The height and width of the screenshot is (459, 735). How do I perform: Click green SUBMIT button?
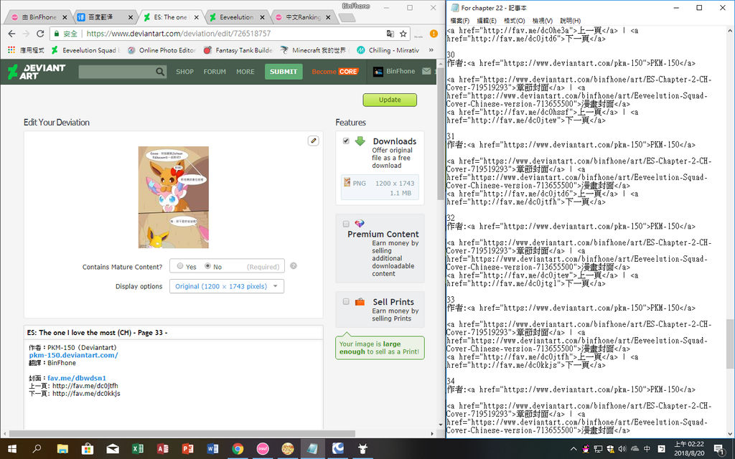(284, 72)
